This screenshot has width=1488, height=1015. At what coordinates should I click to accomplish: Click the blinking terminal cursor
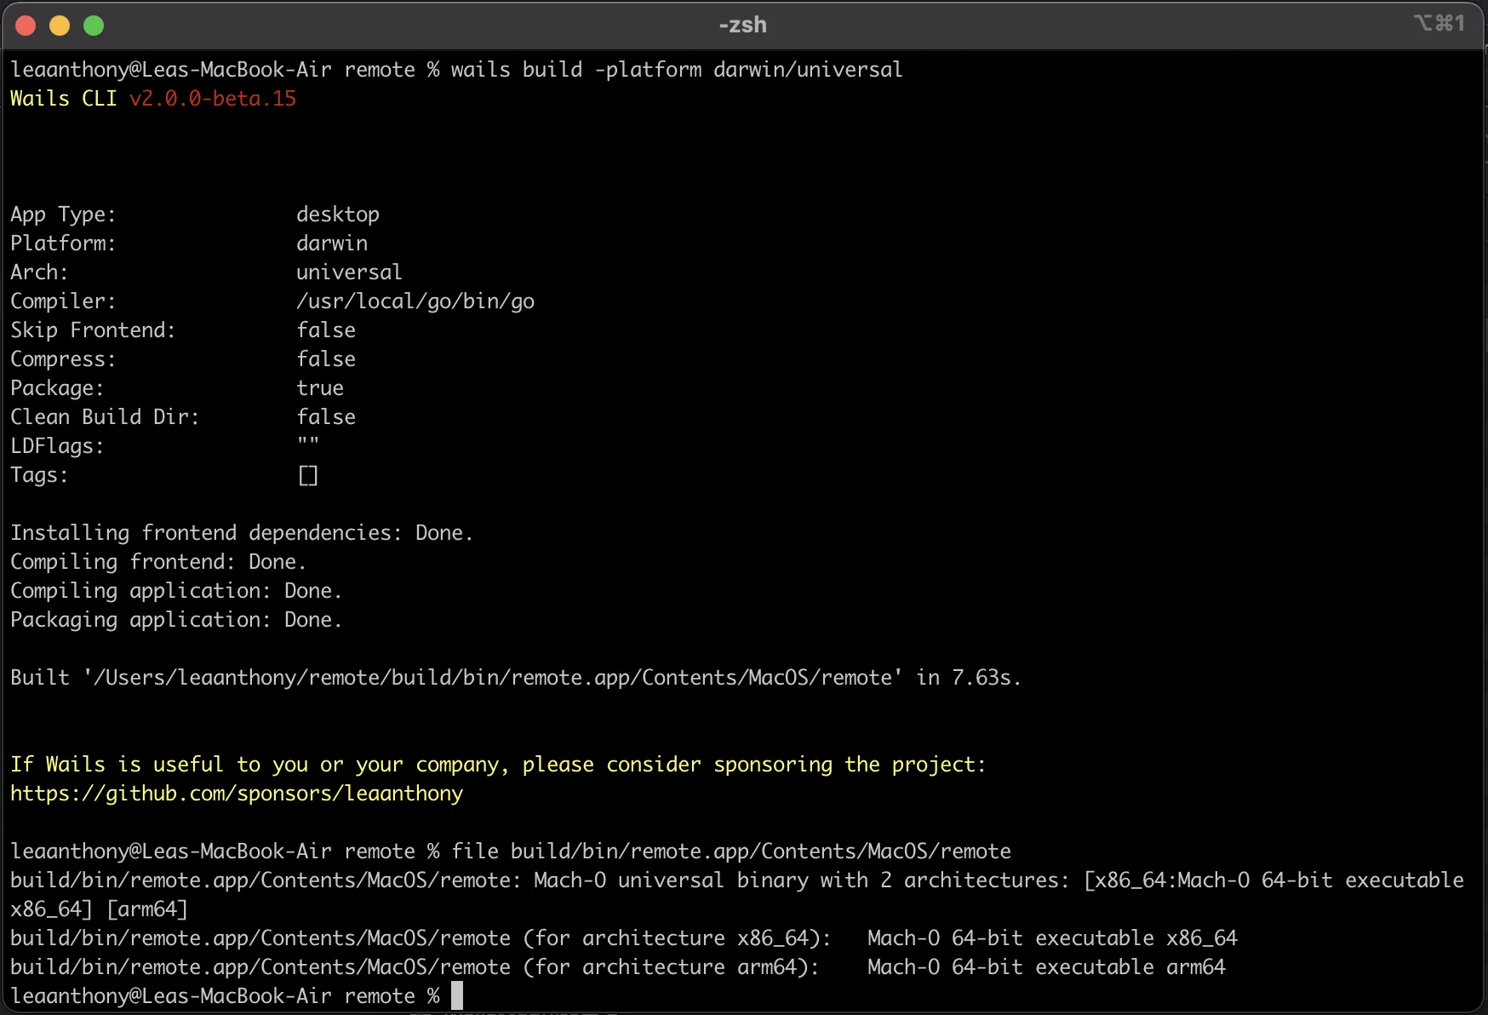[x=457, y=995]
